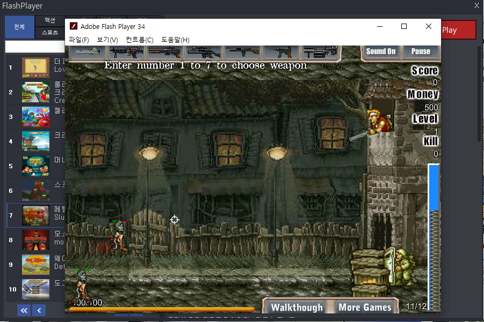Screen dimensions: 484x322
Task: Go to first page double-arrow button
Action: pos(24,310)
